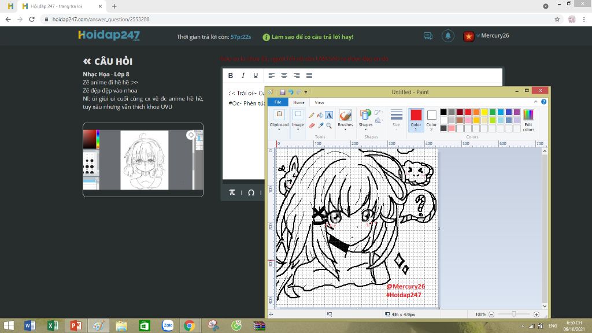
Task: Open the Size line thickness dropdown
Action: click(x=396, y=119)
